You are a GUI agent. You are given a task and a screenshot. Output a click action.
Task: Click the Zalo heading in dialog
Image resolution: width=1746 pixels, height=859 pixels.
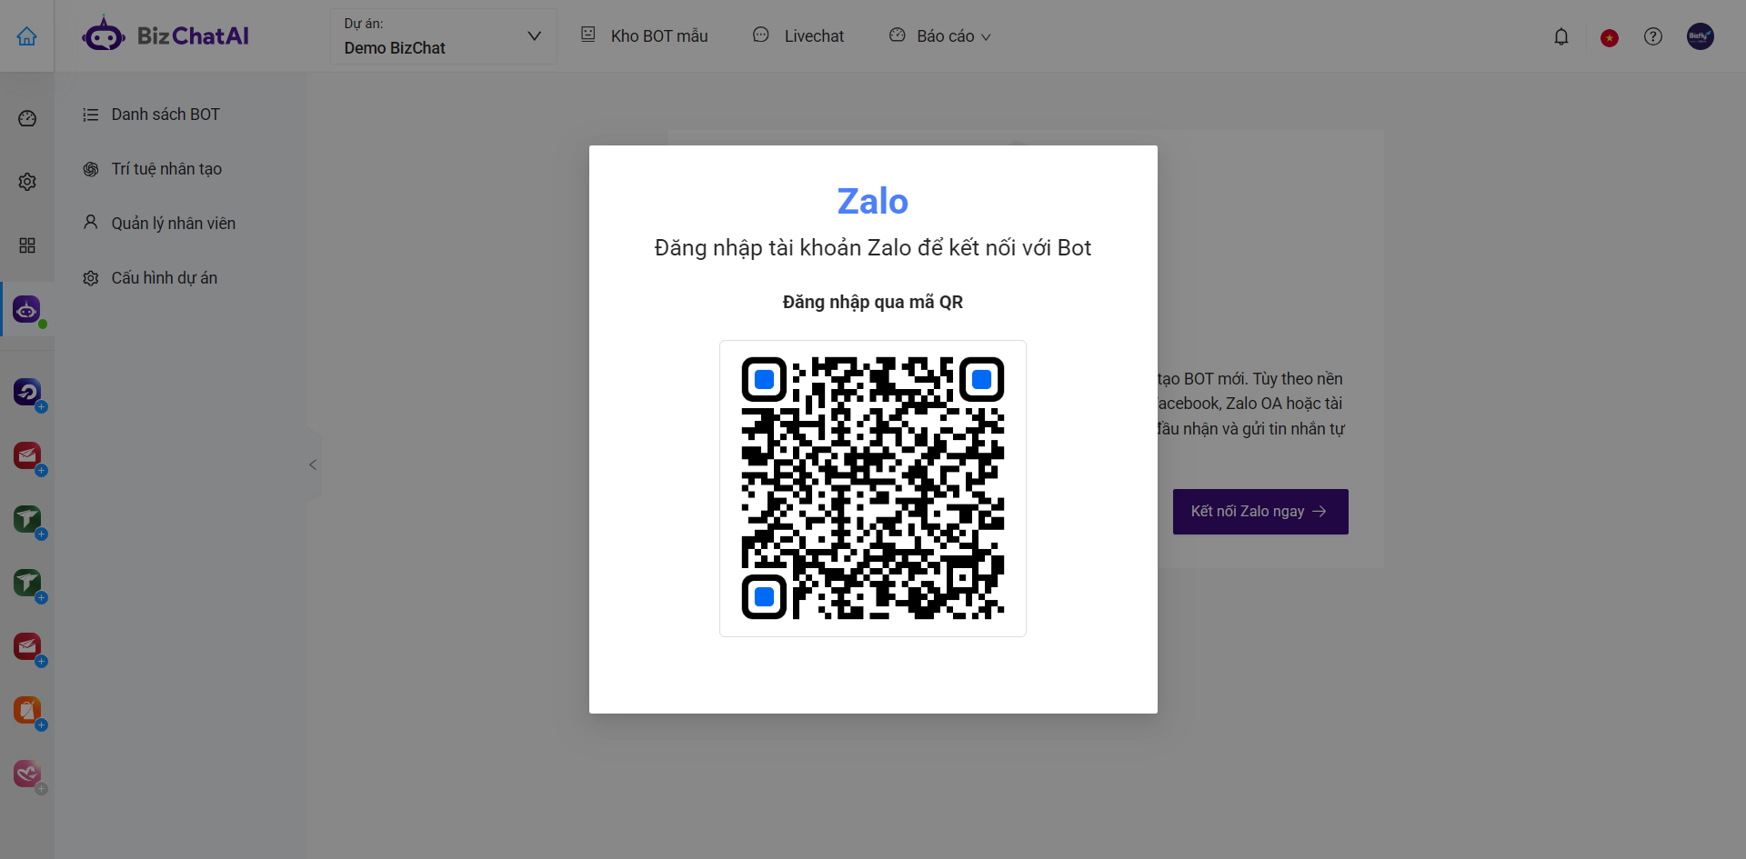(x=873, y=201)
